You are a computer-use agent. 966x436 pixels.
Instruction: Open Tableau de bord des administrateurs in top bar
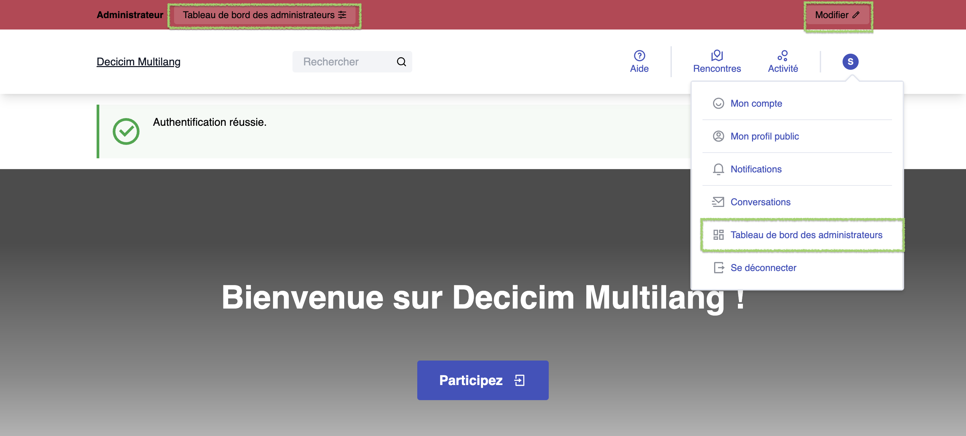click(x=264, y=15)
